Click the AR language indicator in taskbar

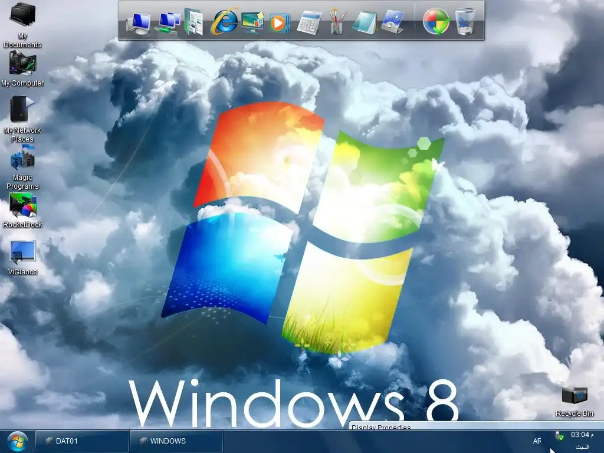537,441
